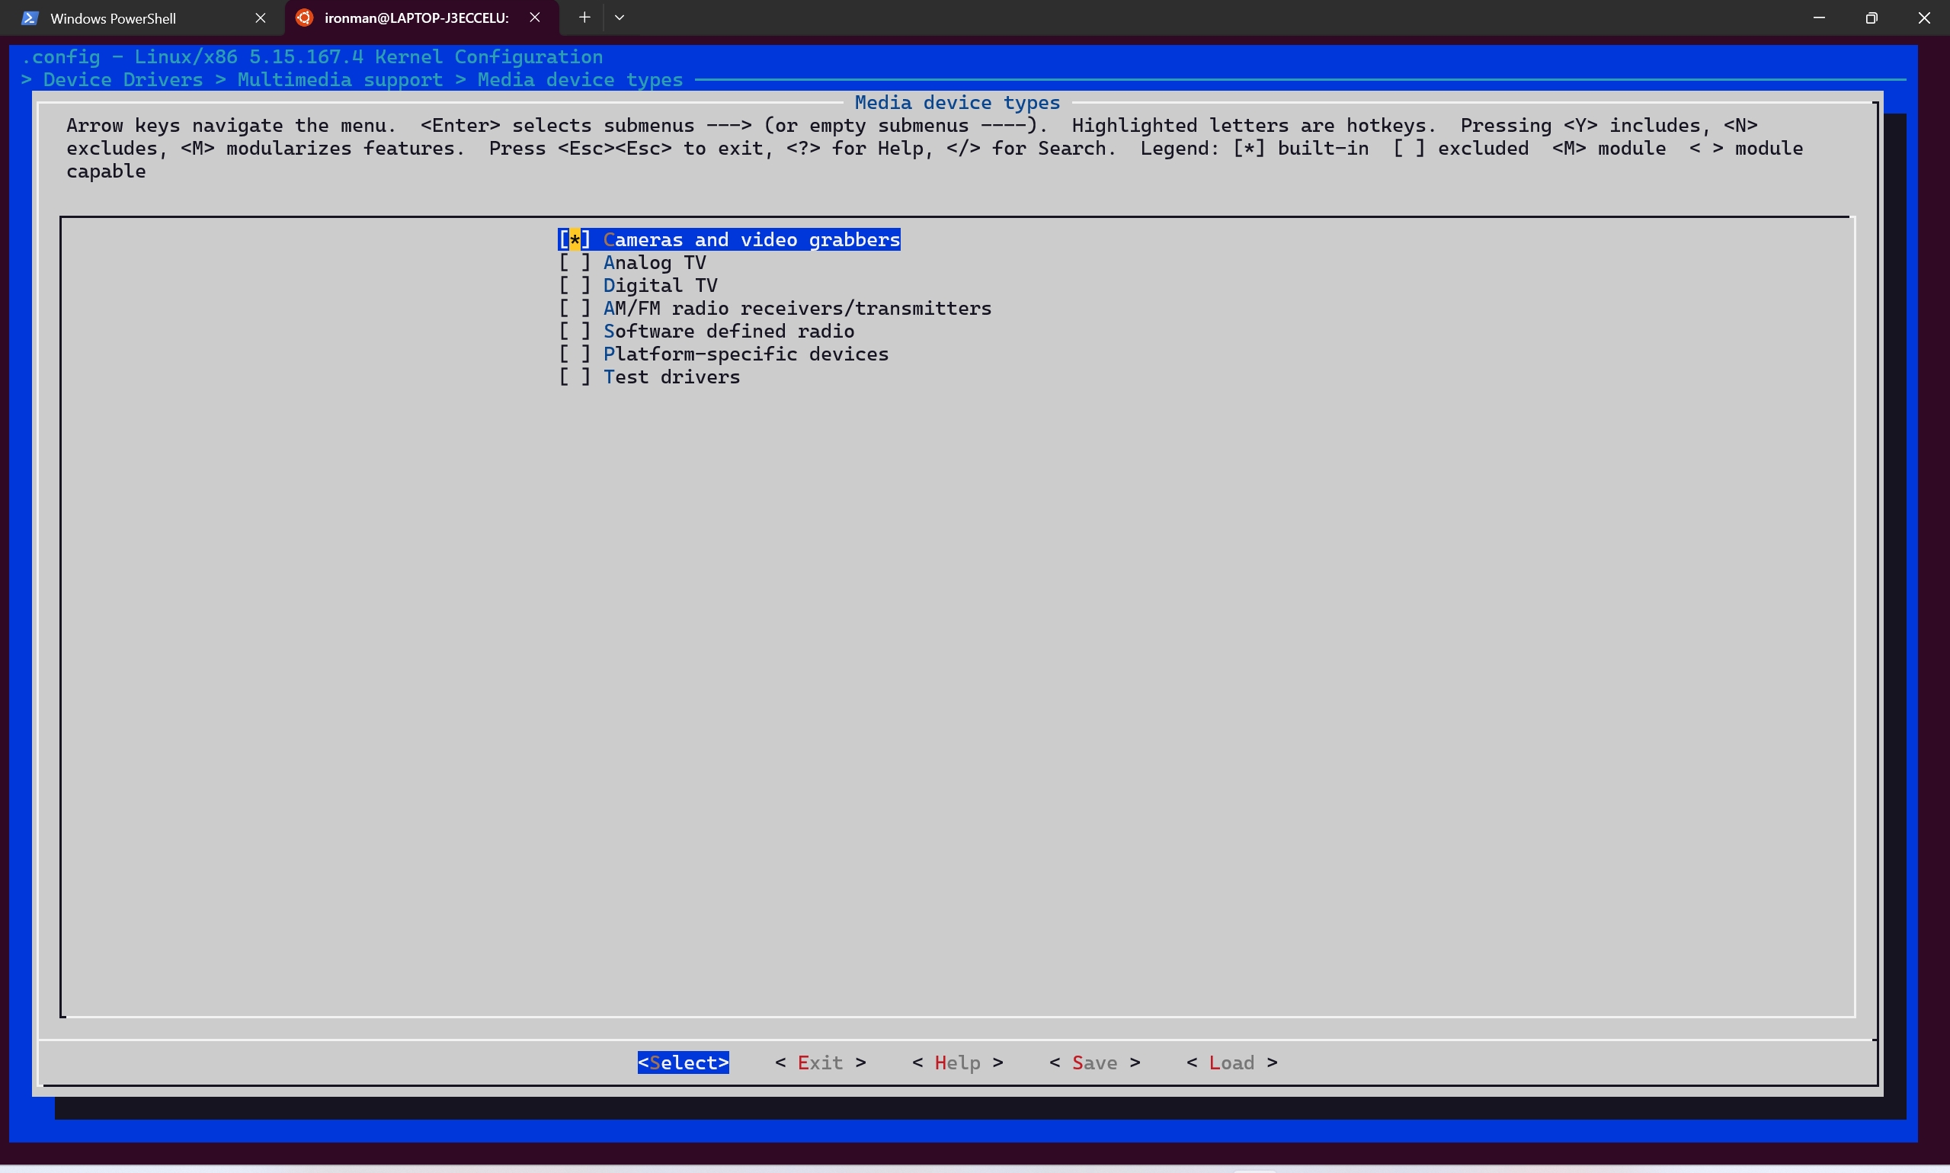The image size is (1950, 1173).
Task: Restore down the terminal window
Action: [1871, 18]
